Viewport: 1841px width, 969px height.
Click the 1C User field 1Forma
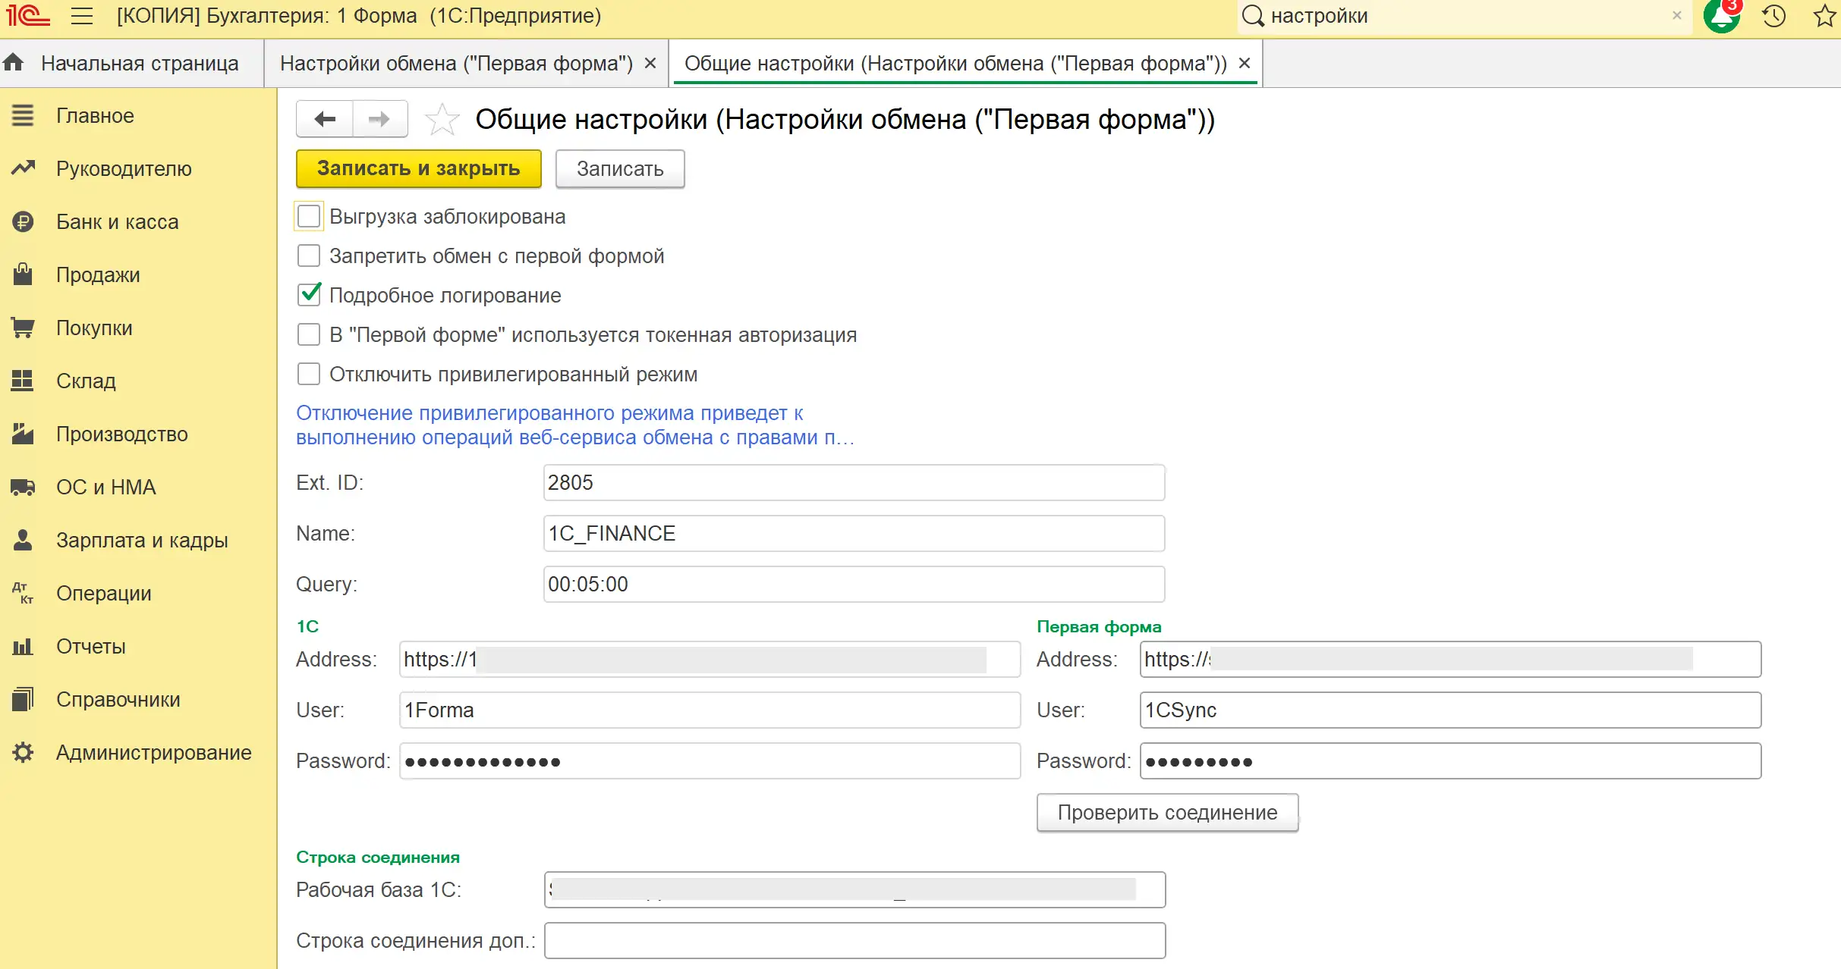tap(710, 710)
